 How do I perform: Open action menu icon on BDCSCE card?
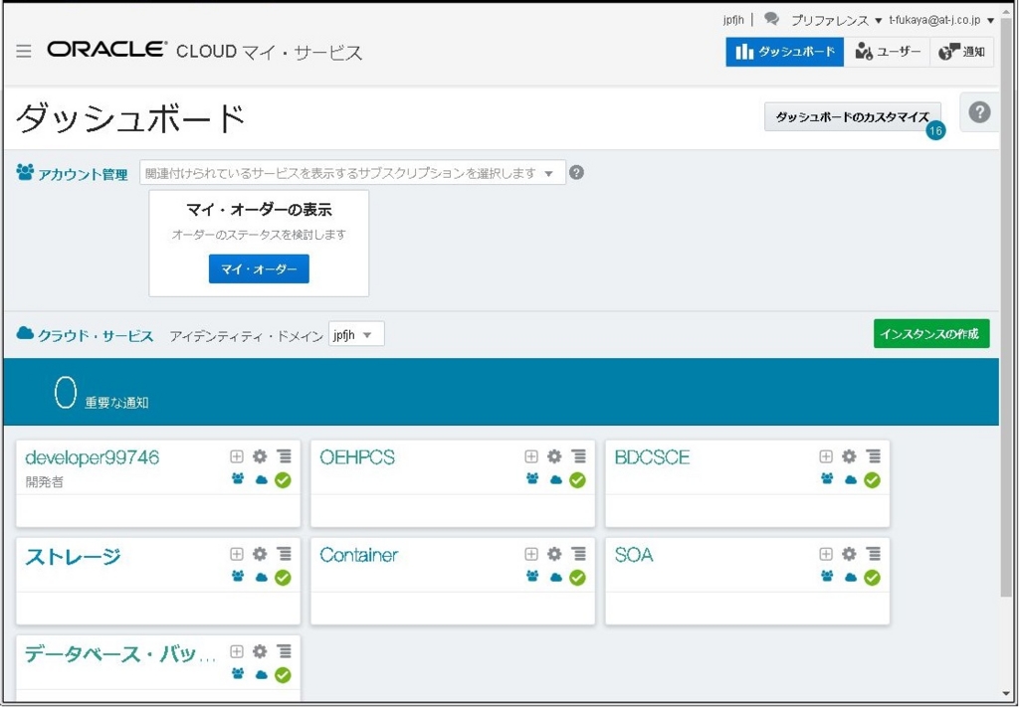[874, 456]
